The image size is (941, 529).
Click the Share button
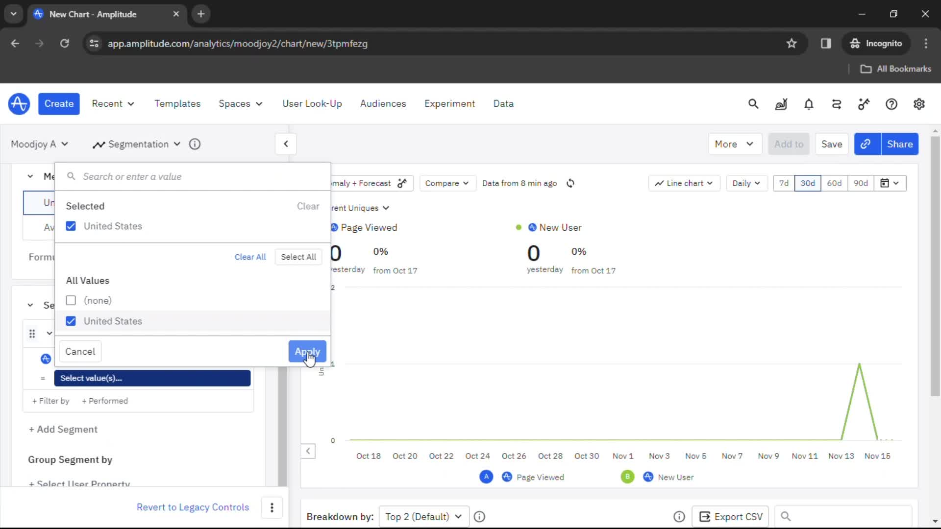pyautogui.click(x=900, y=144)
